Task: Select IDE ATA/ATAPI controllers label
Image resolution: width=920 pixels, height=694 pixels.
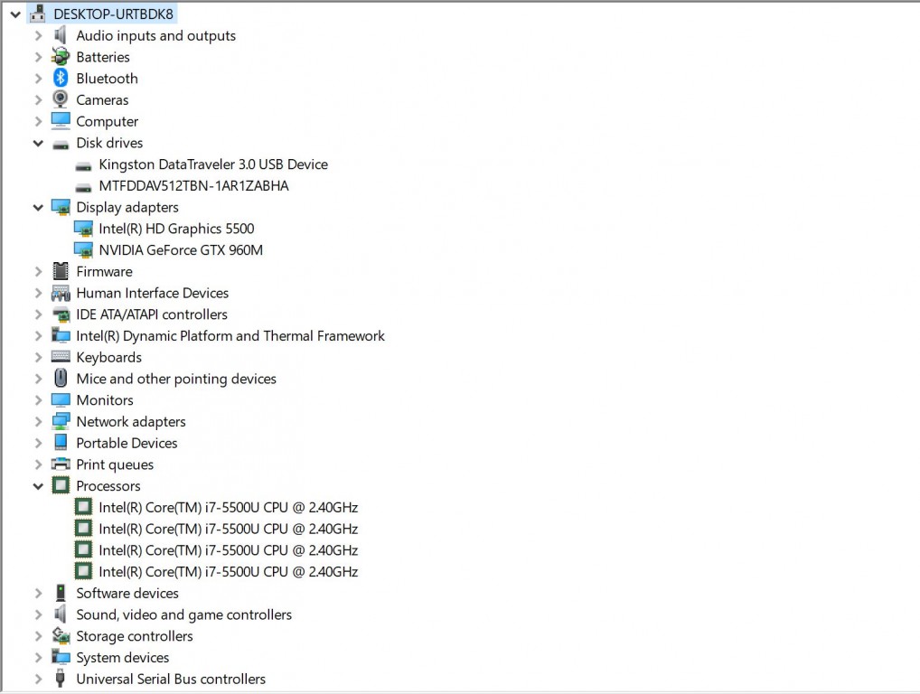Action: coord(152,314)
